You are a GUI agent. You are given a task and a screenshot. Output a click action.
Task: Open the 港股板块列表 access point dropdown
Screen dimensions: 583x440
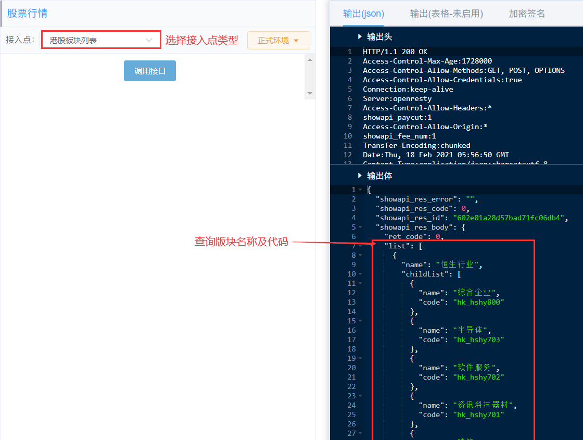pos(101,40)
